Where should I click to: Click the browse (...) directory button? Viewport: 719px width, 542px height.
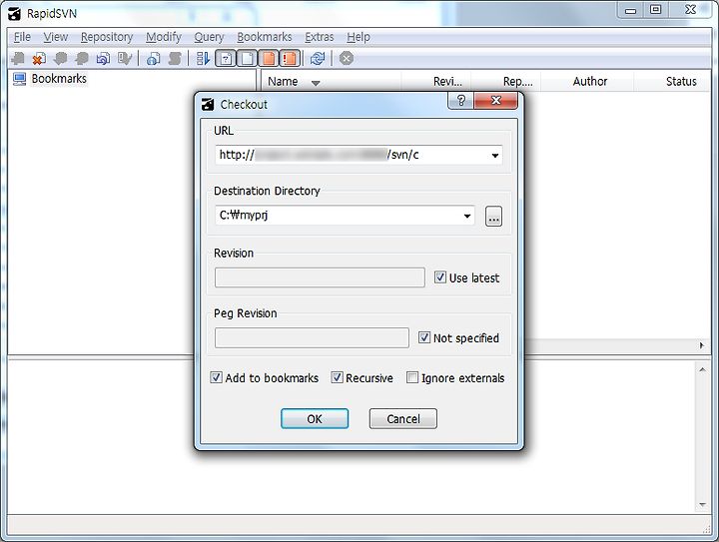[x=493, y=217]
